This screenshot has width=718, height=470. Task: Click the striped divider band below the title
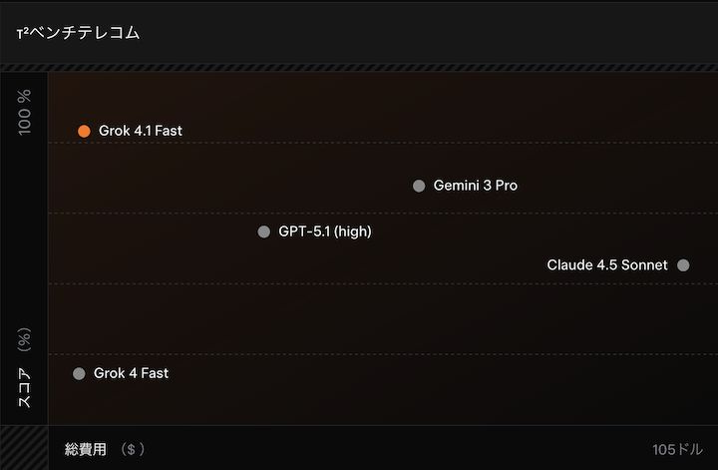pos(359,68)
